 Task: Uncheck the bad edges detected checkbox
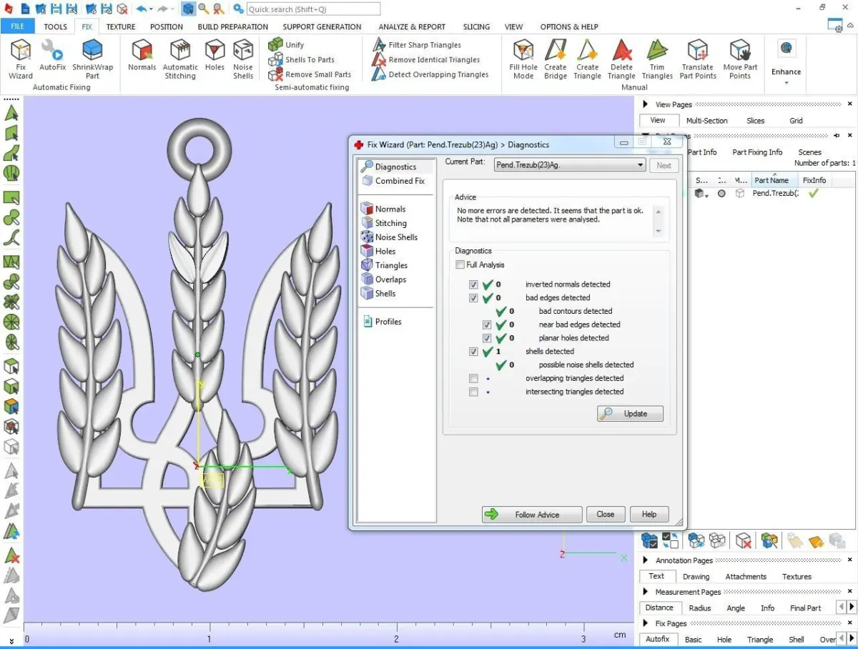[x=473, y=298]
